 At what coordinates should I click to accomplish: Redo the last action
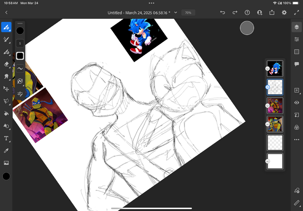(235, 12)
